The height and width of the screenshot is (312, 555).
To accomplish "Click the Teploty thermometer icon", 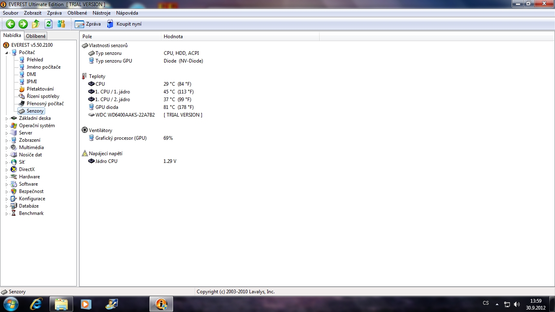I will pos(85,76).
